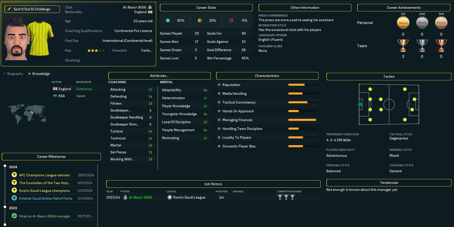The width and height of the screenshot is (454, 227).
Task: Click the info icon beside Hands On Approach
Action: coord(219,111)
